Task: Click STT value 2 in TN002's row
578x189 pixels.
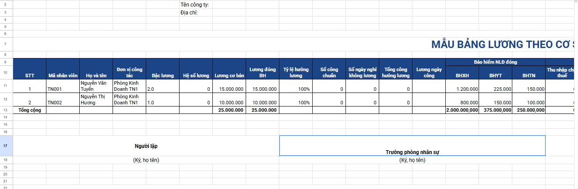Action: (30, 100)
